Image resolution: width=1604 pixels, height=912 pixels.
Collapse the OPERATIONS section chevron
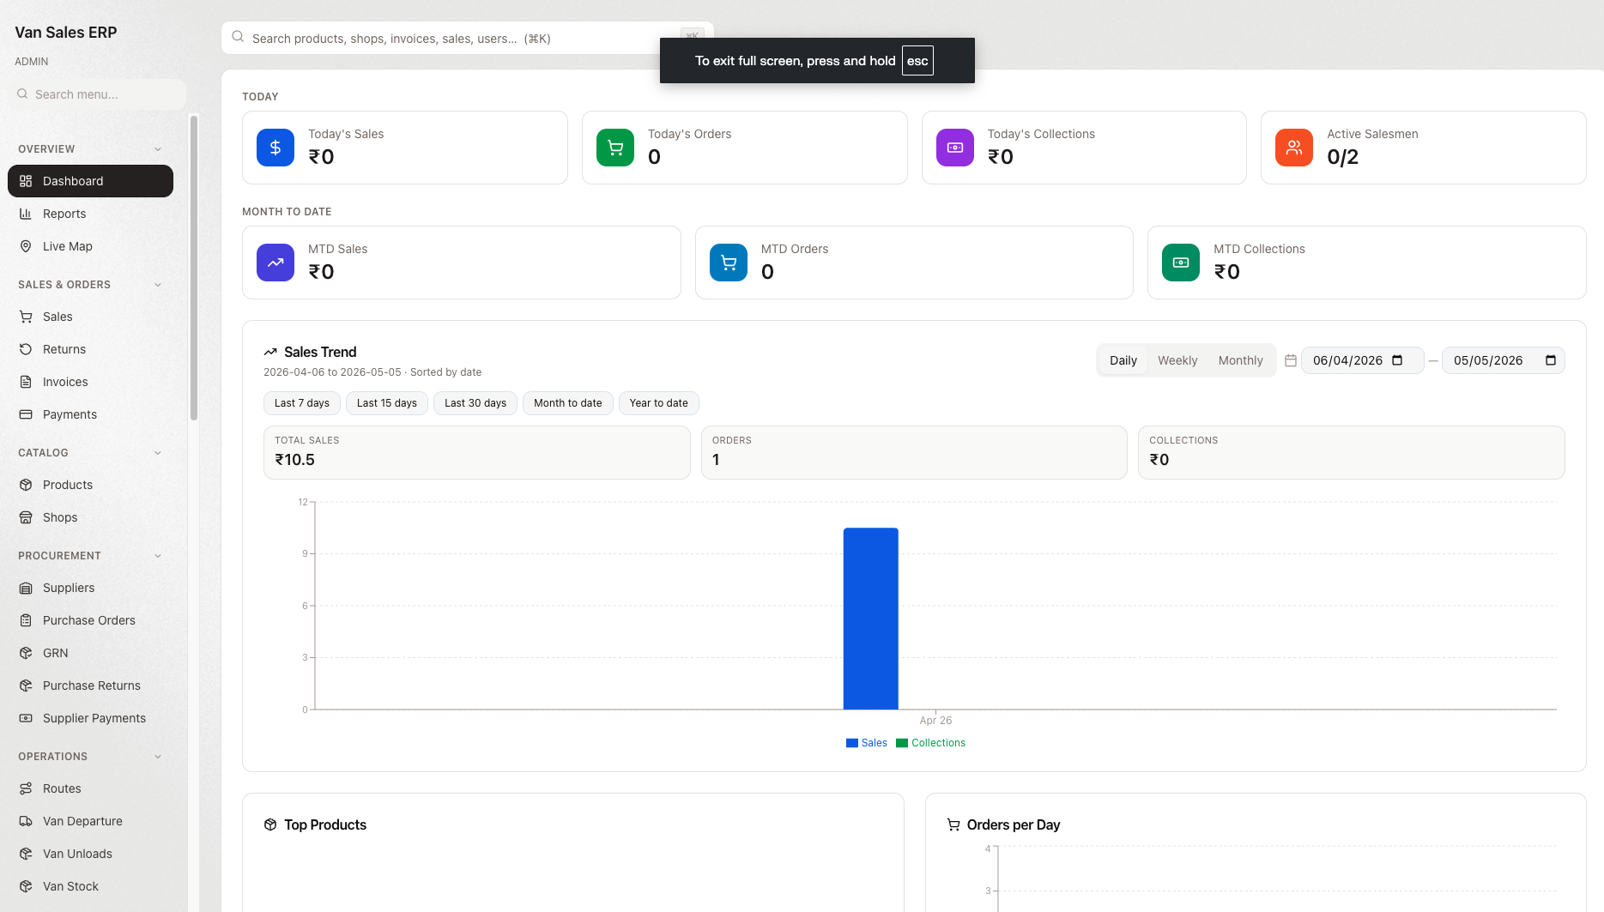[158, 757]
